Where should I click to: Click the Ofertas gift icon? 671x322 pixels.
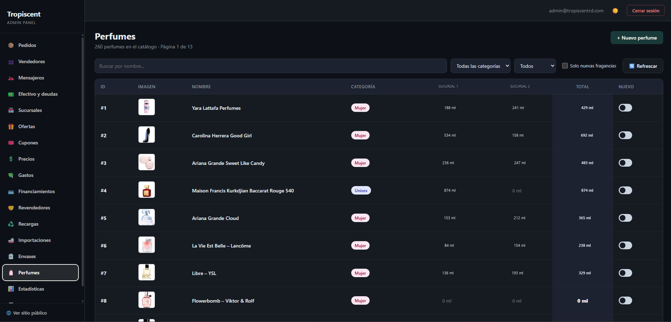(x=11, y=127)
